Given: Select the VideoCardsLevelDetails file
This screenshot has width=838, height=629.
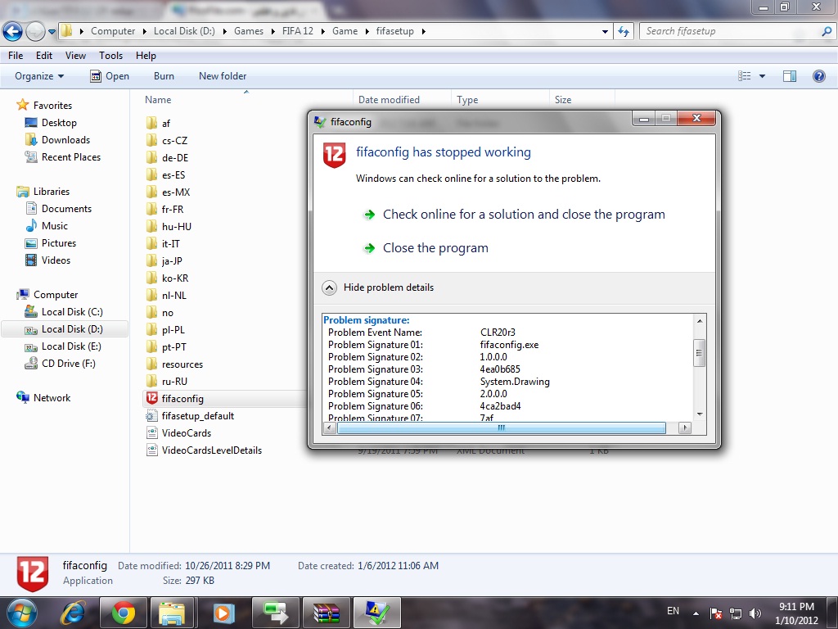Looking at the screenshot, I should (x=212, y=450).
